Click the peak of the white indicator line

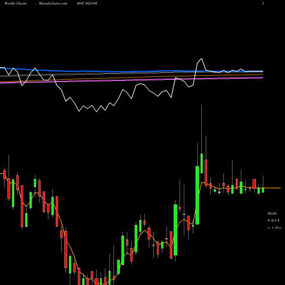tap(202, 59)
